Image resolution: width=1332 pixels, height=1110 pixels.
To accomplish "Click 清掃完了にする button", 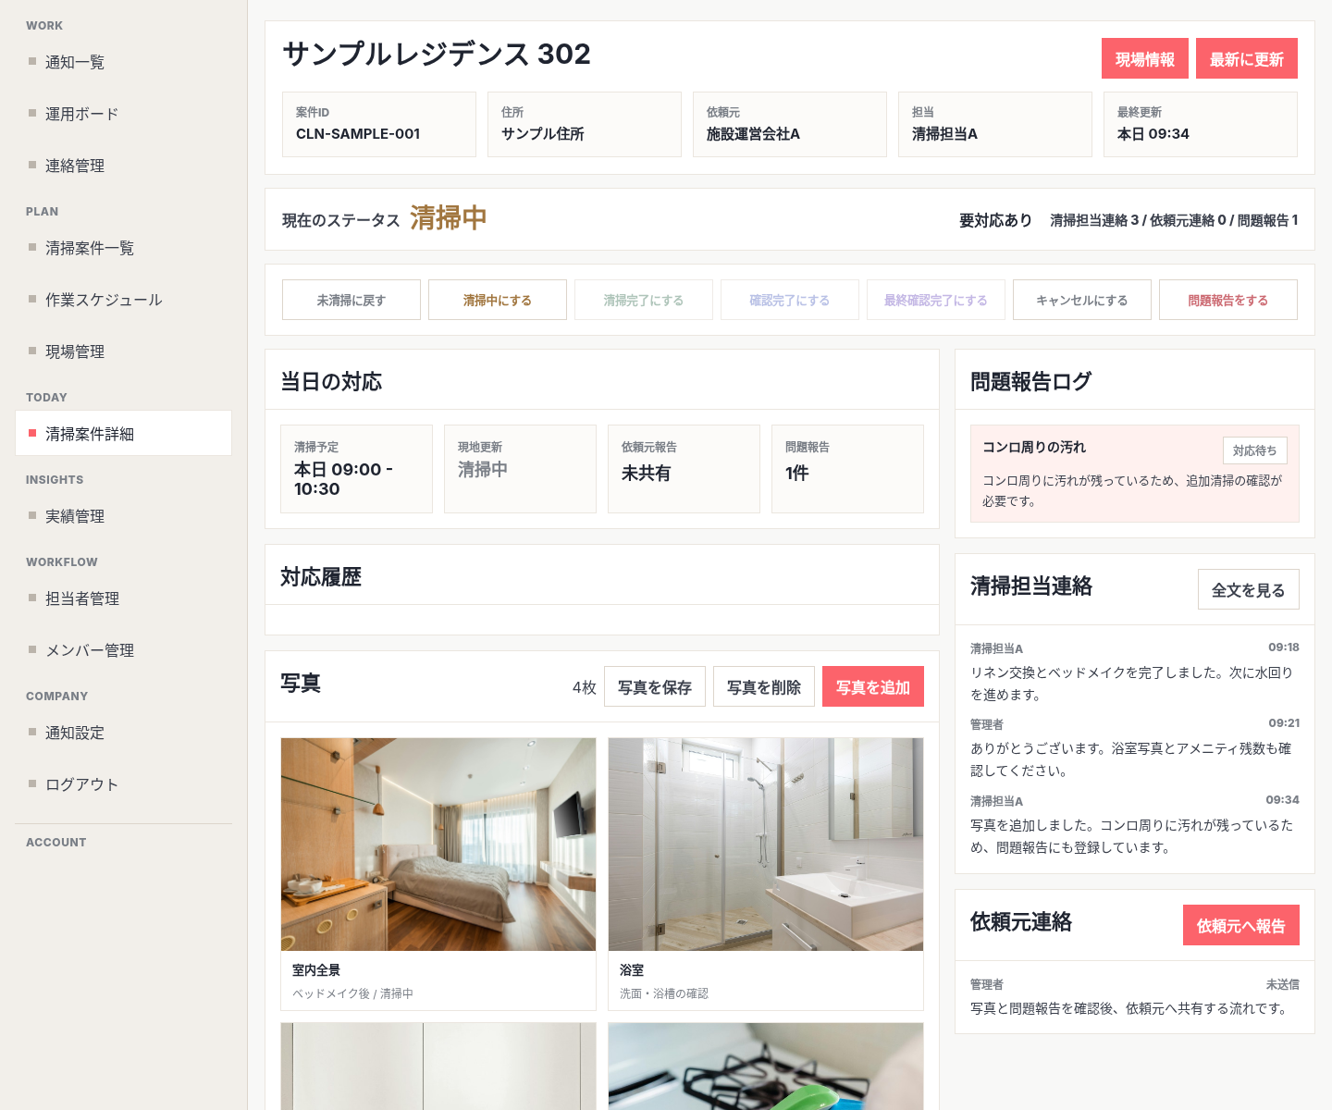I will (x=644, y=300).
